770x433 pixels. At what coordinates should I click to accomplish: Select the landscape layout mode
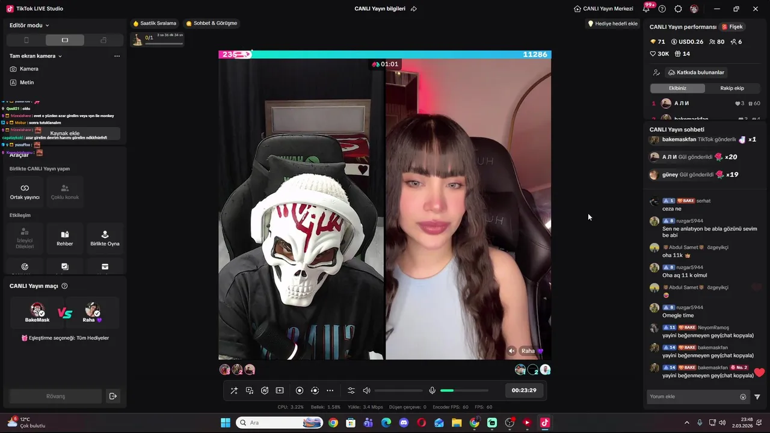point(65,40)
